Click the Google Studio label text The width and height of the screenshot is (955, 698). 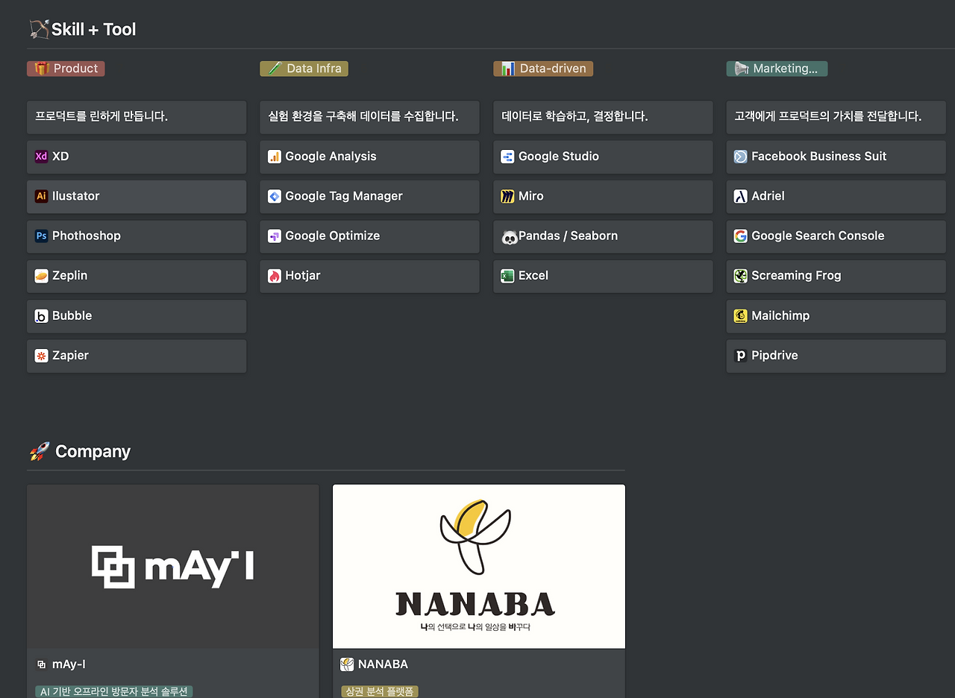(559, 157)
